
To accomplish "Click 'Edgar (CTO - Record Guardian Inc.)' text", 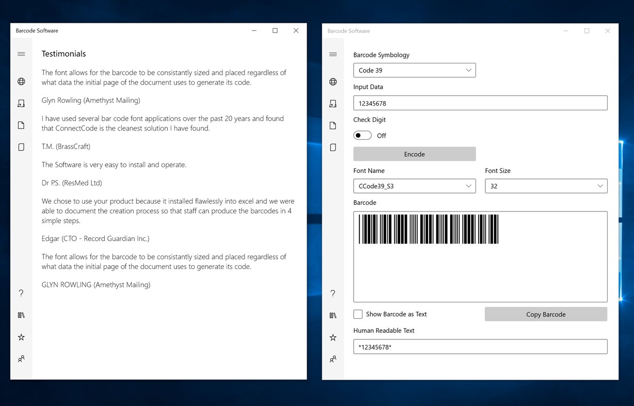I will pos(96,238).
